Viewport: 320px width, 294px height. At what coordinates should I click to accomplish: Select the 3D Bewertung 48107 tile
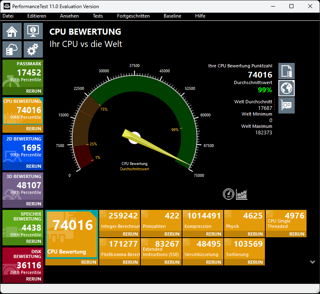click(x=23, y=186)
